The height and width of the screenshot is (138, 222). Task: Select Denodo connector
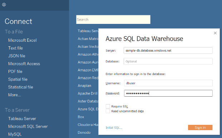(x=84, y=133)
